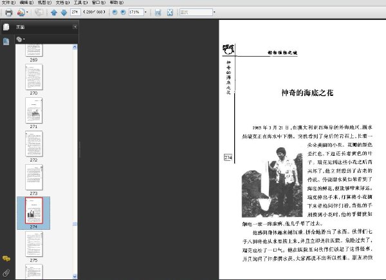Screen dimensions: 386x280
Task: Click the Comments panel icon
Action: (x=6, y=259)
